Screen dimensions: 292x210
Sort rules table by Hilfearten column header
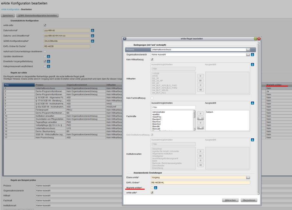click(x=114, y=85)
